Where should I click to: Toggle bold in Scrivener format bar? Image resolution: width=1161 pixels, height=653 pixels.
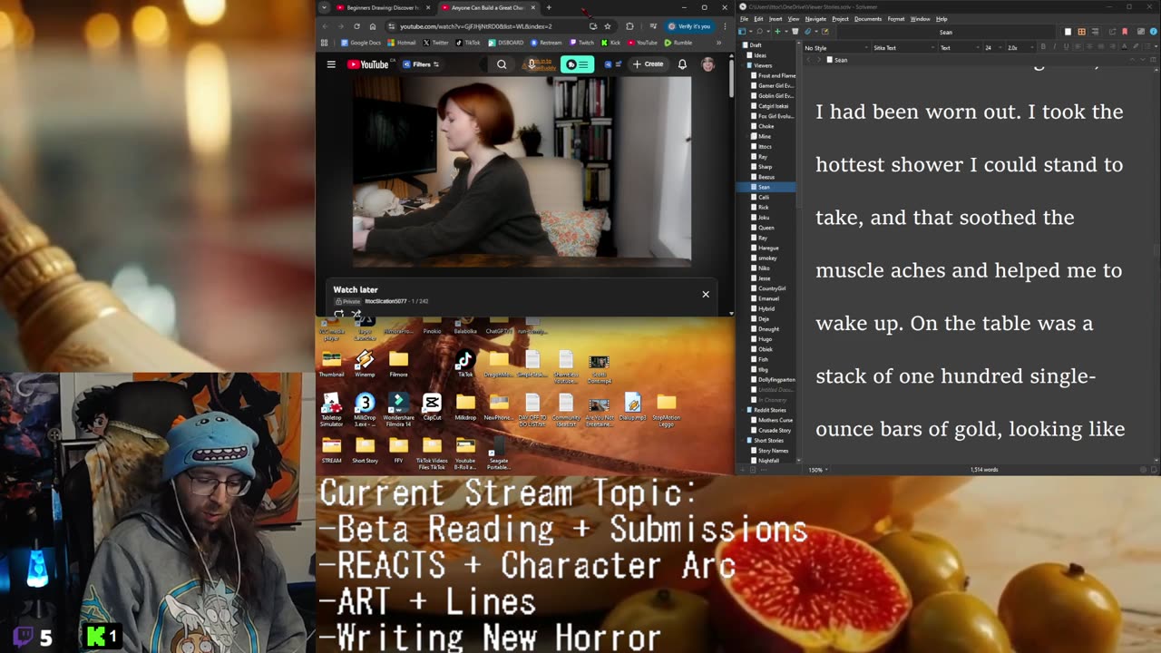coord(1043,47)
